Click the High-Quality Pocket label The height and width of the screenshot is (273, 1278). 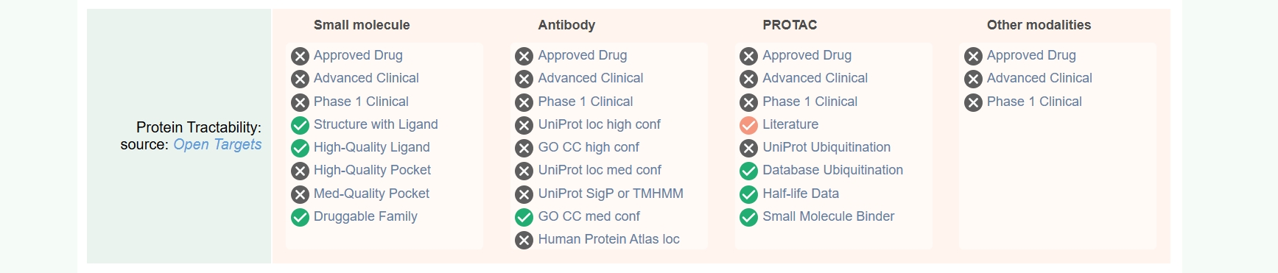[372, 170]
